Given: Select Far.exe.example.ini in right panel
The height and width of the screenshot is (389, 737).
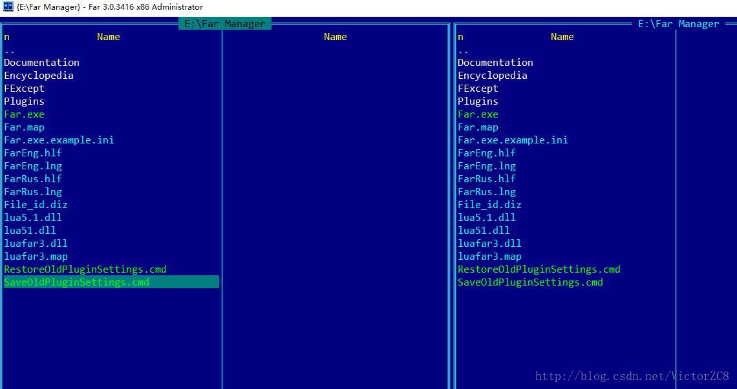Looking at the screenshot, I should click(x=513, y=140).
